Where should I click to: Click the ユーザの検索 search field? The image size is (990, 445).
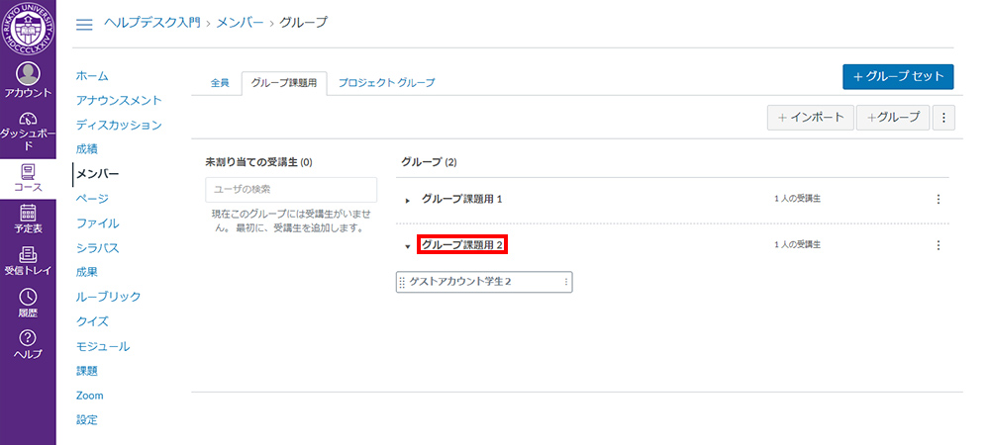tap(291, 189)
